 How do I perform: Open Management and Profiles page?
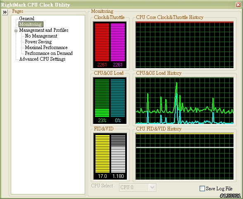point(44,30)
